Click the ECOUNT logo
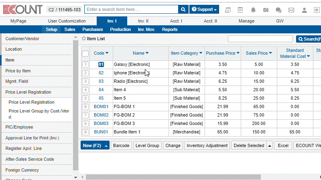 click(23, 10)
